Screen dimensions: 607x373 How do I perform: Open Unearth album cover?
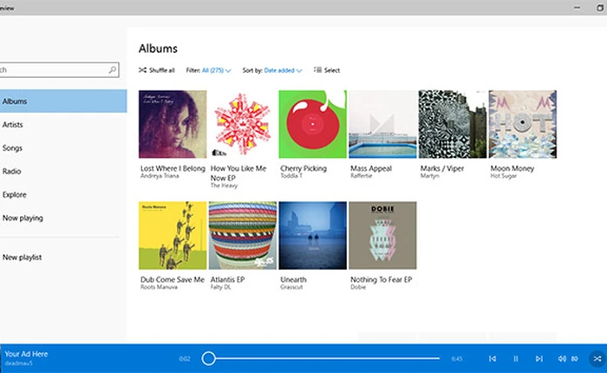pos(313,235)
